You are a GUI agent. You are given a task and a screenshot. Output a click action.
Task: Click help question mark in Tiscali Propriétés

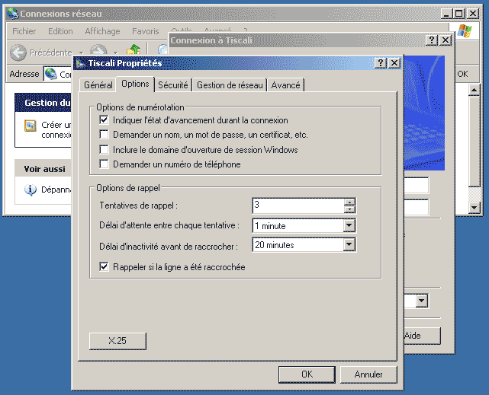[x=381, y=63]
